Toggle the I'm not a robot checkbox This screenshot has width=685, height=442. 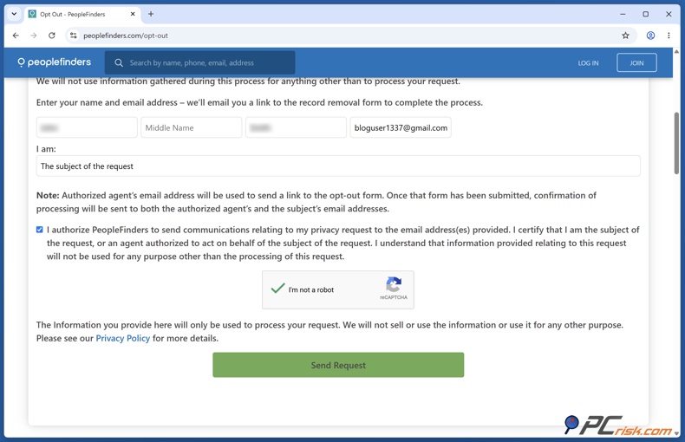(x=277, y=289)
